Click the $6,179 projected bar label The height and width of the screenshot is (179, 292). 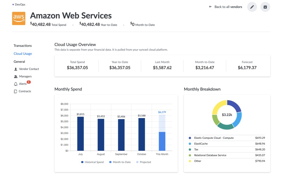pyautogui.click(x=162, y=112)
